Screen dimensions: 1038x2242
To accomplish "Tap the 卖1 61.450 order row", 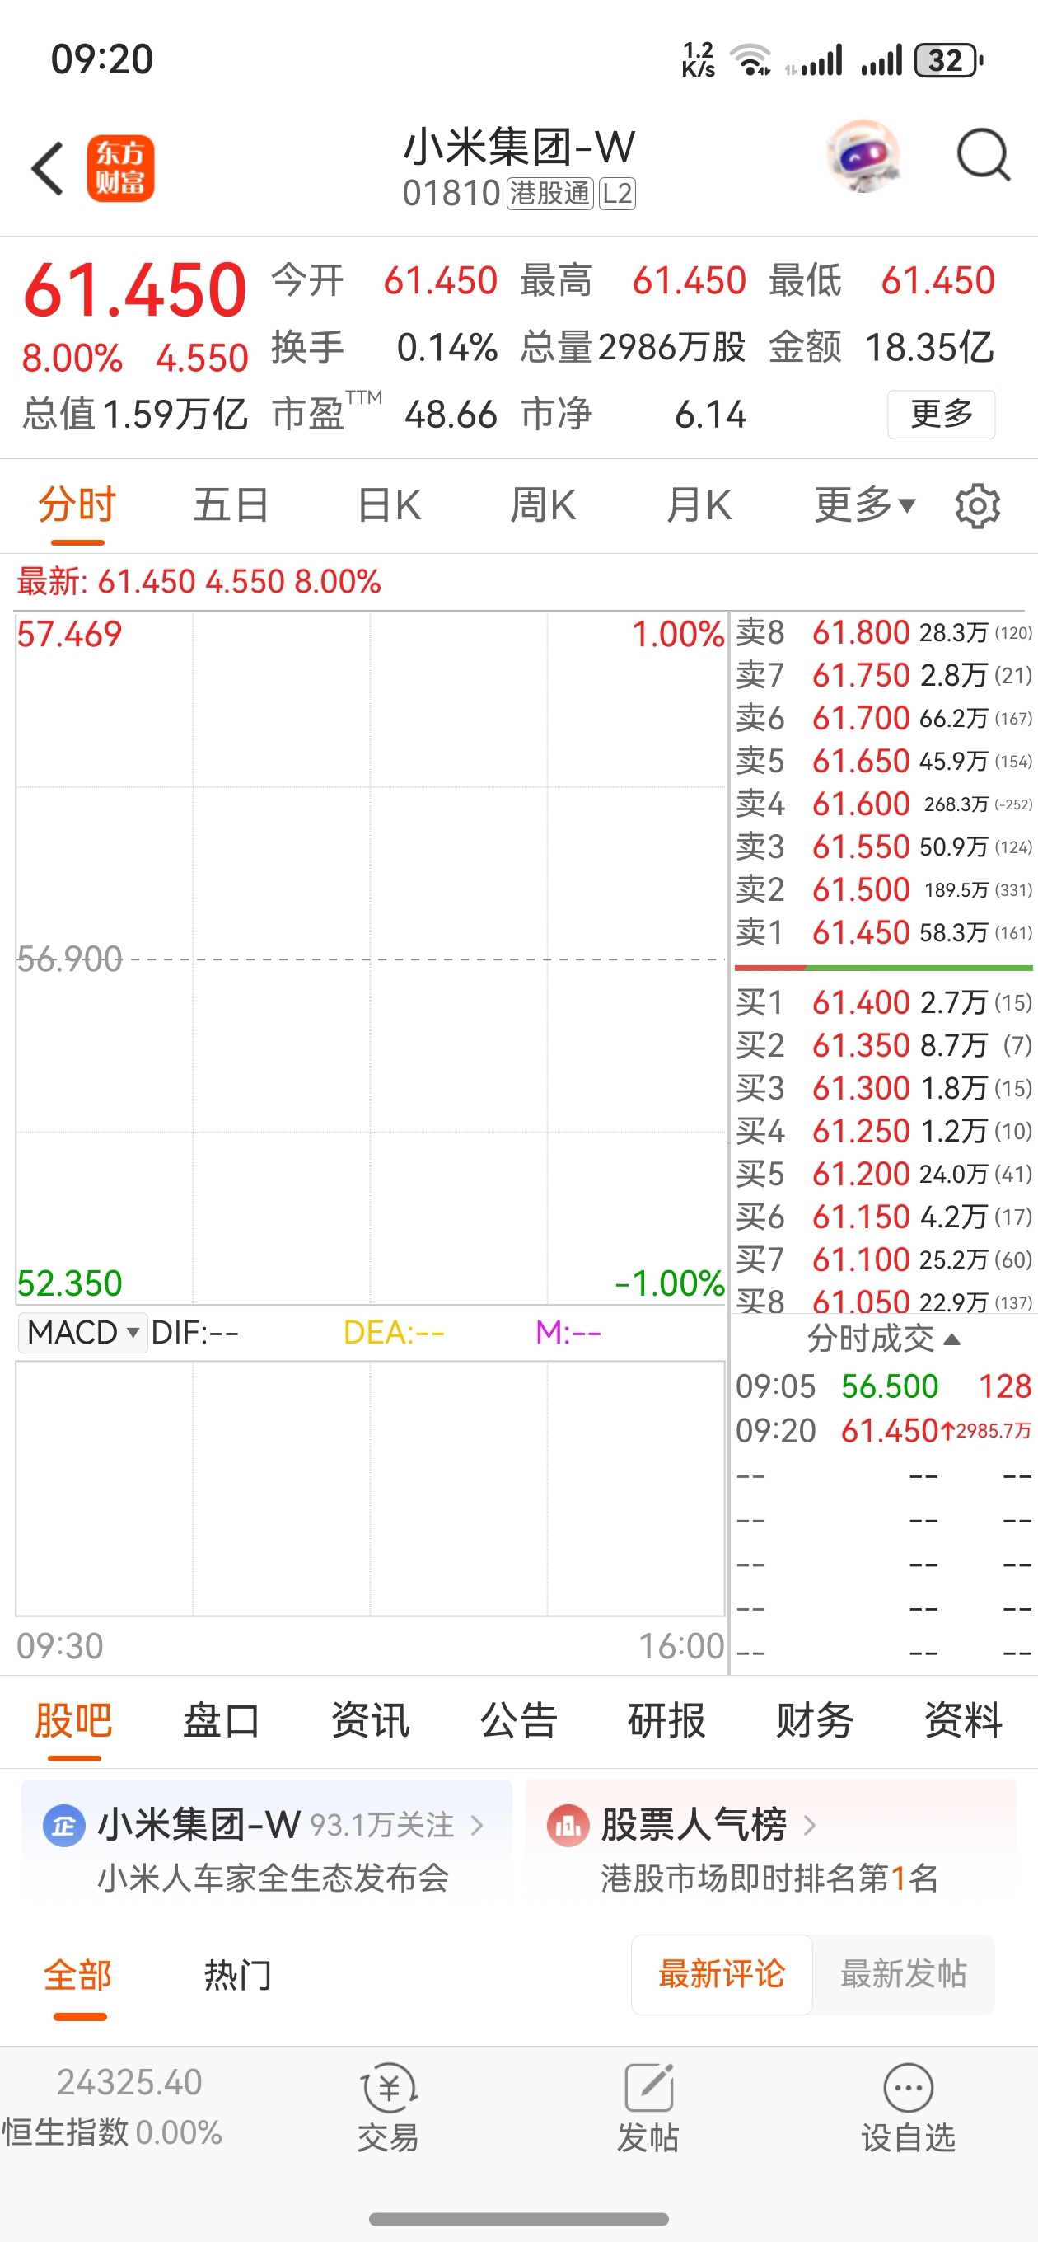I will pos(884,933).
